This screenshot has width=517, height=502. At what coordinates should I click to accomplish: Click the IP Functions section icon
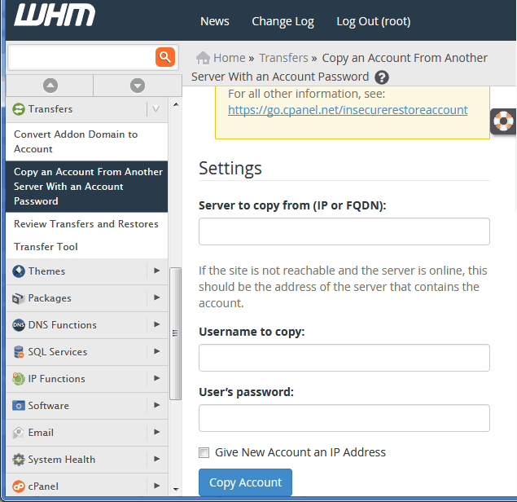[x=19, y=379]
